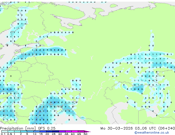This screenshot has height=135, width=175.
Task: Click the 15–20 mm legend swatch
Action: [x=43, y=131]
